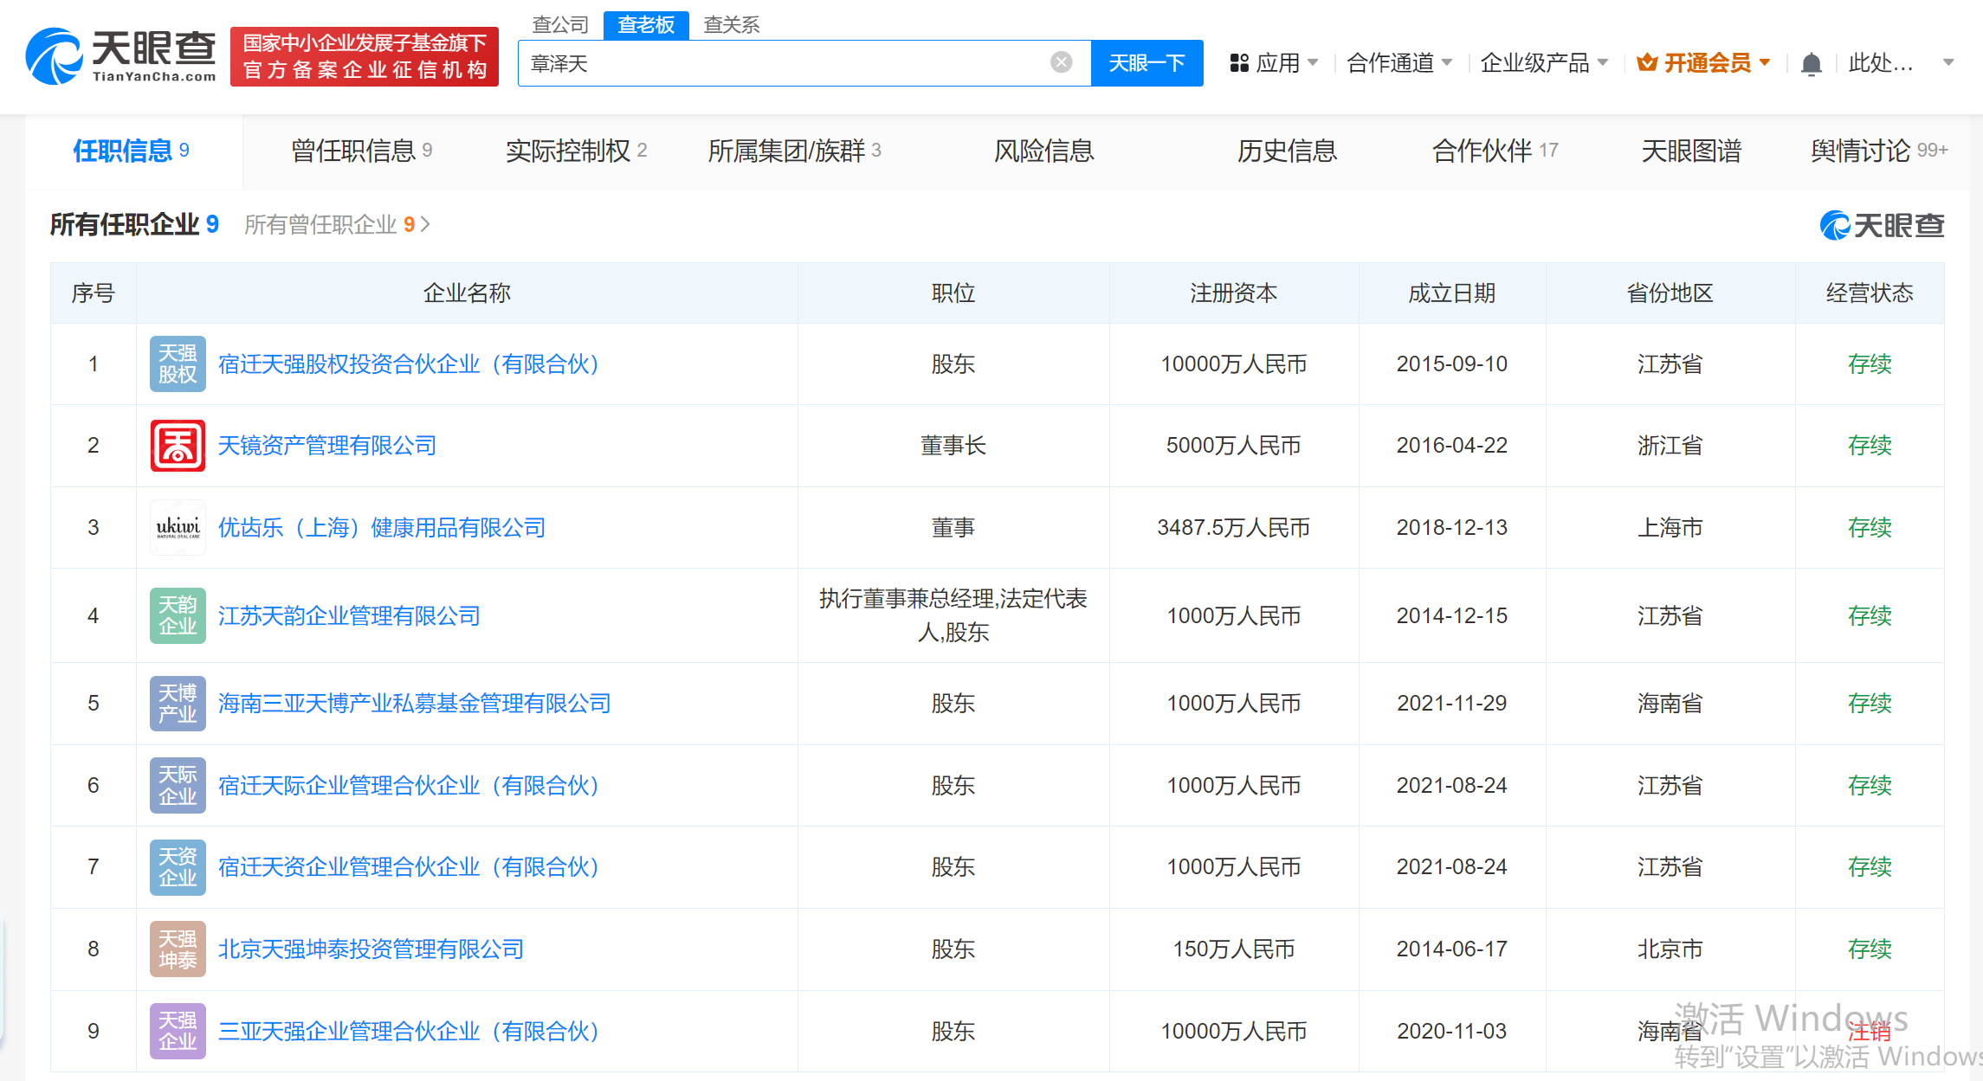Click the ukiwi company logo thumbnail
The width and height of the screenshot is (1983, 1081).
(x=178, y=527)
